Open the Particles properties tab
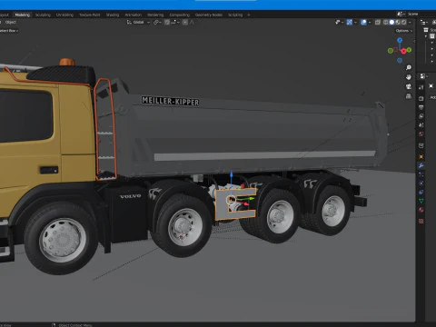The height and width of the screenshot is (327, 436). tap(421, 174)
